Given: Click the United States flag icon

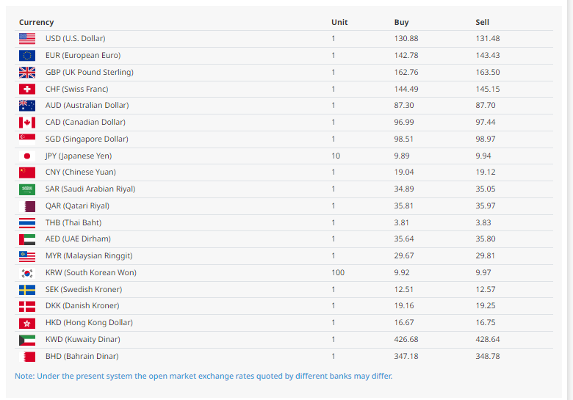Looking at the screenshot, I should (x=27, y=39).
